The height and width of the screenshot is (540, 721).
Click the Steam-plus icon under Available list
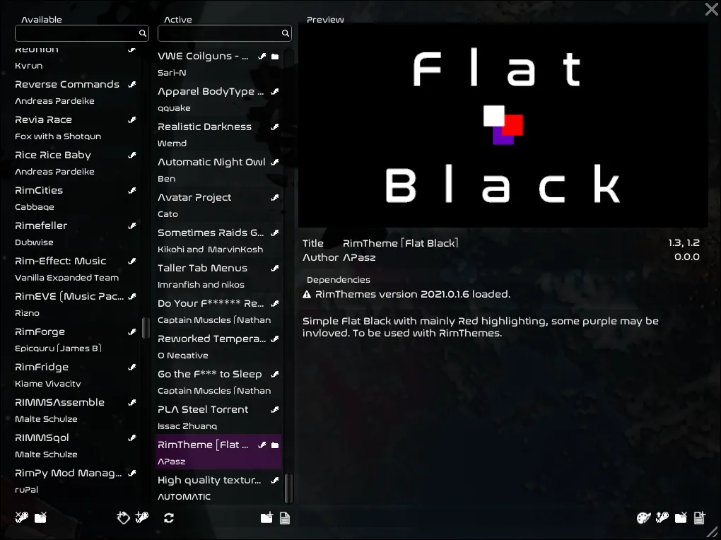(x=142, y=518)
